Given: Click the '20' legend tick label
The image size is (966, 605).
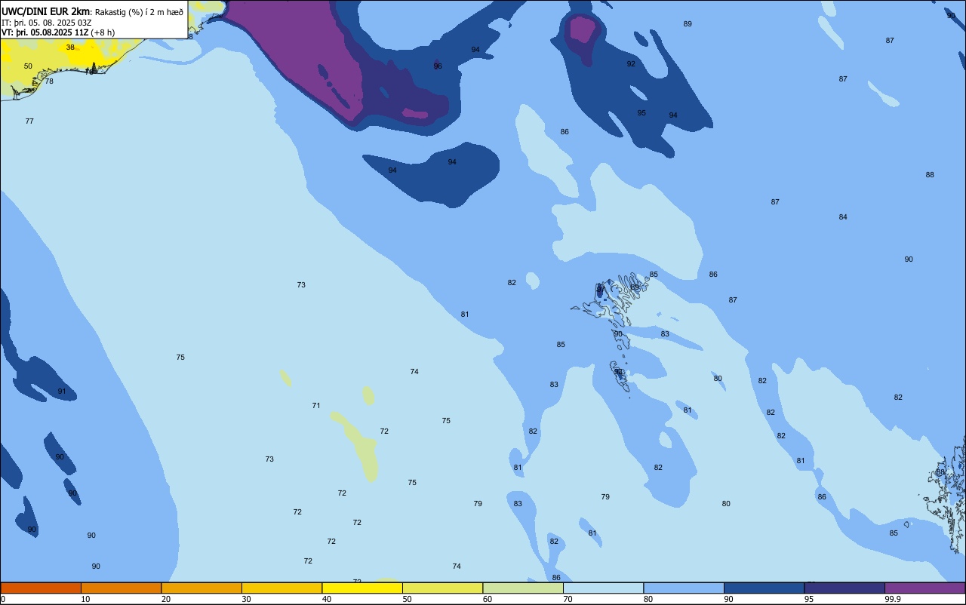Looking at the screenshot, I should pyautogui.click(x=166, y=599).
